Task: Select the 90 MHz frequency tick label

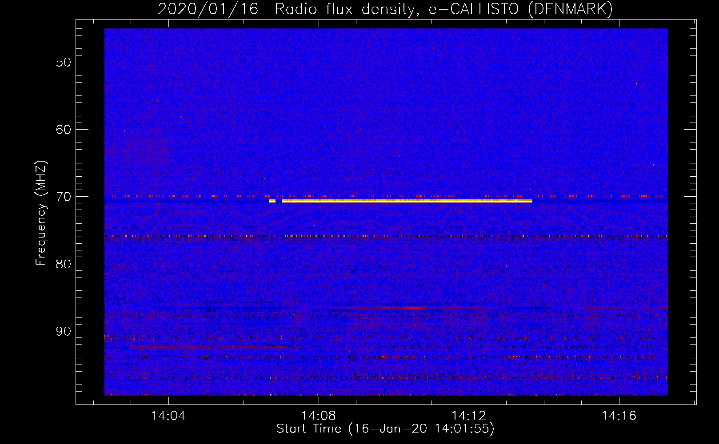Action: coord(64,331)
